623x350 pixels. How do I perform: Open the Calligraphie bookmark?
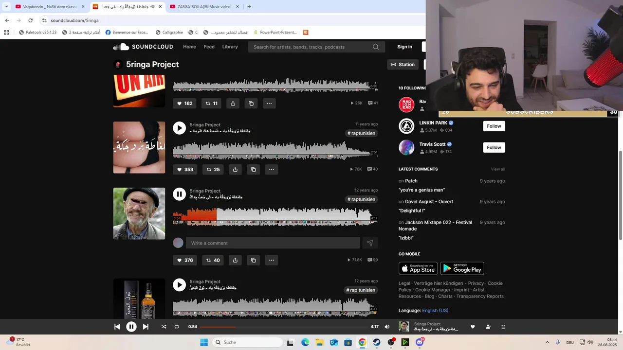click(169, 33)
